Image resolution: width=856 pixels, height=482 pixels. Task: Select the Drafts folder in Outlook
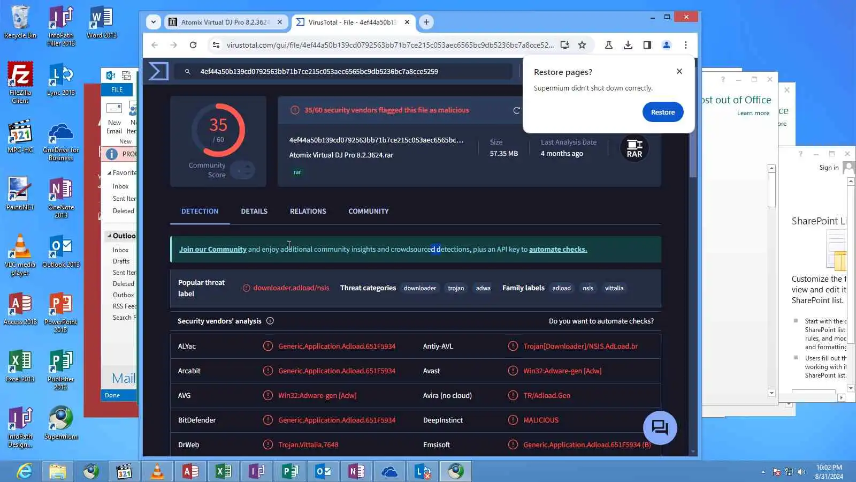[121, 261]
